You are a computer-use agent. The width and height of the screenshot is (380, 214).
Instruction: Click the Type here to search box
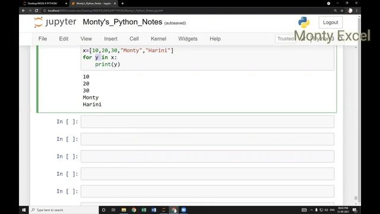64,210
